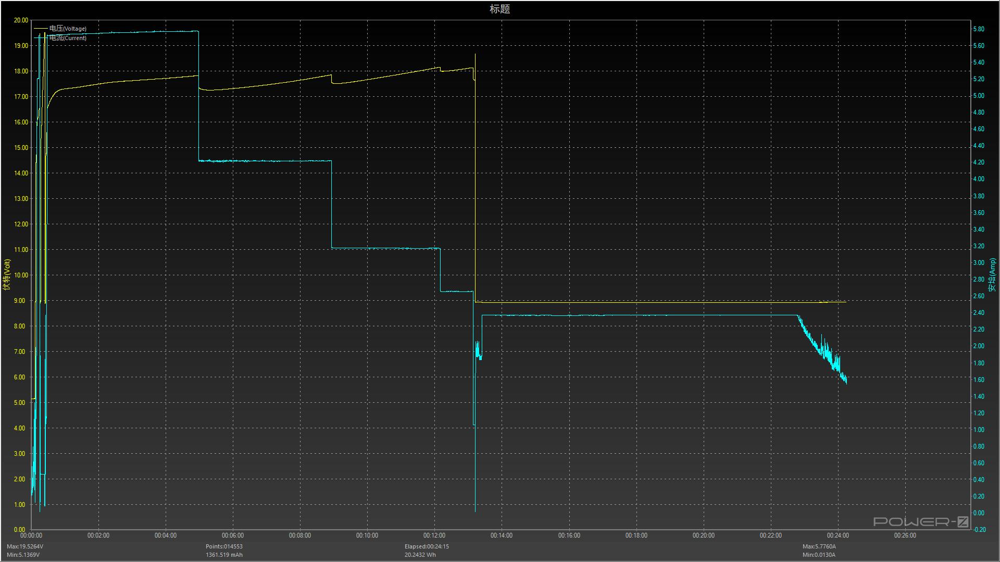Click the 20.00 voltage axis tick label
This screenshot has width=1000, height=562.
pos(21,20)
